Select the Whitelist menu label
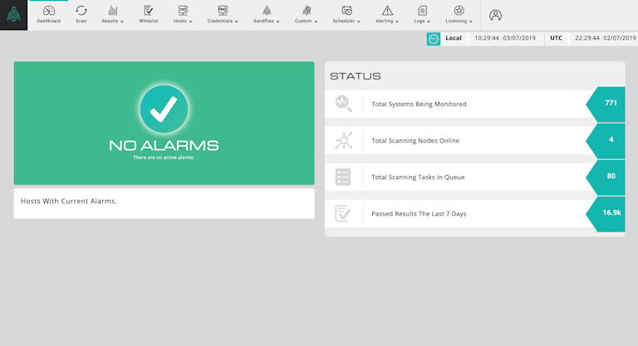Screen dimensions: 638x346 pyautogui.click(x=149, y=21)
